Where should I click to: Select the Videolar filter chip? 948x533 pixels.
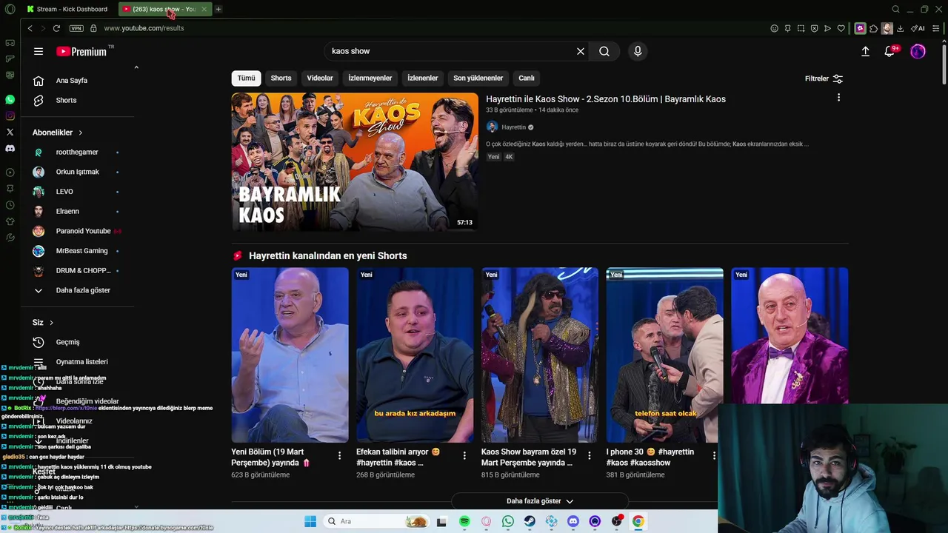(320, 78)
